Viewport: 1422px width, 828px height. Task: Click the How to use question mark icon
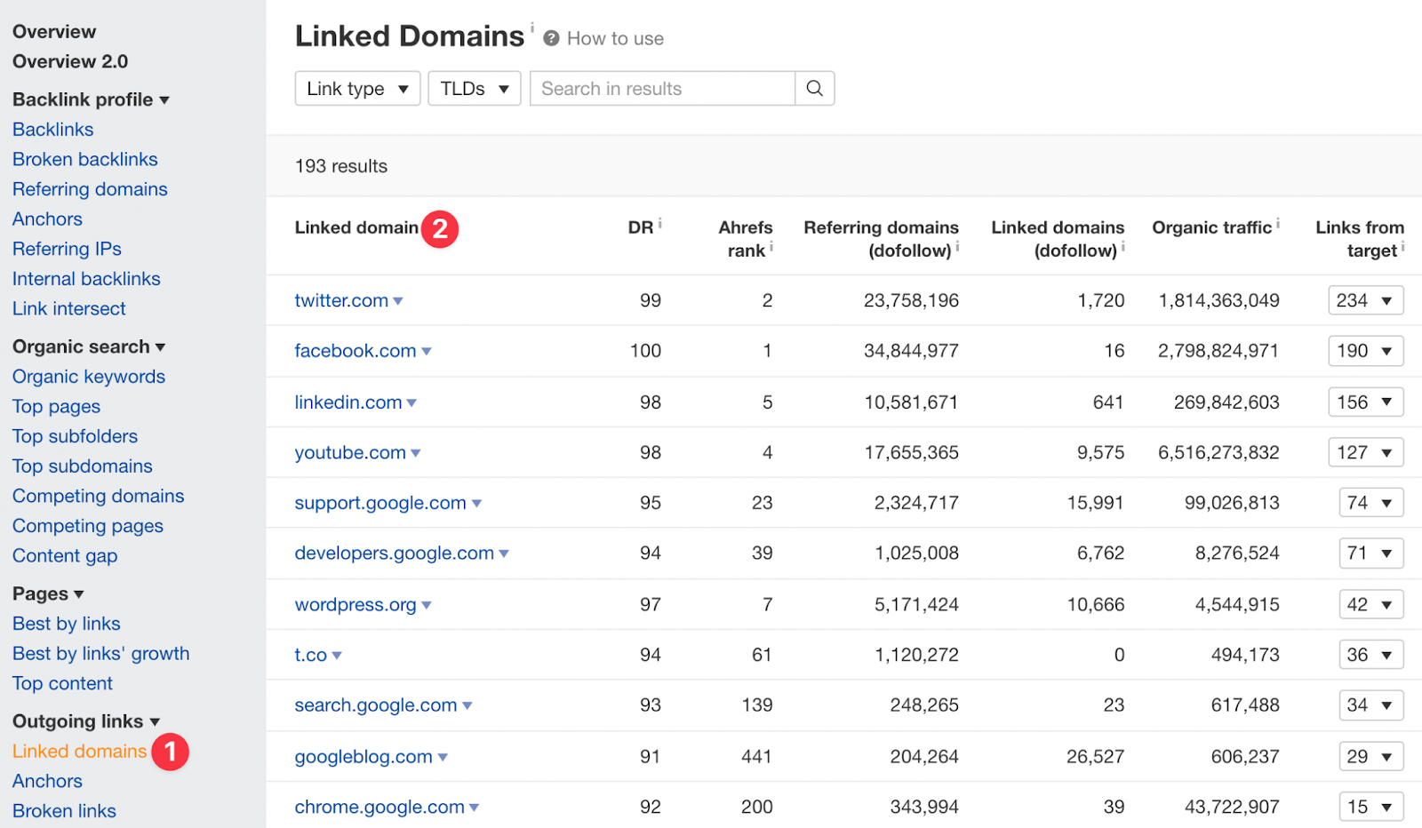(x=551, y=38)
